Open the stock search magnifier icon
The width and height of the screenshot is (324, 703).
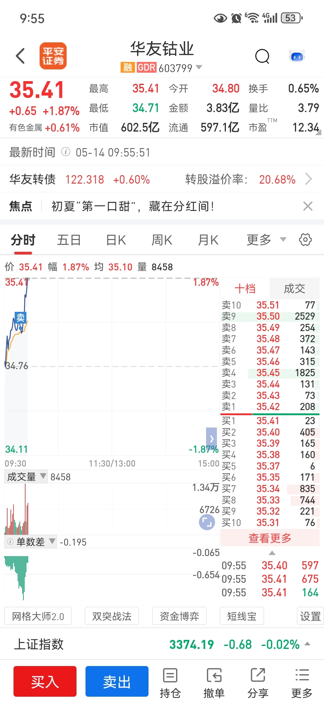pos(262,56)
